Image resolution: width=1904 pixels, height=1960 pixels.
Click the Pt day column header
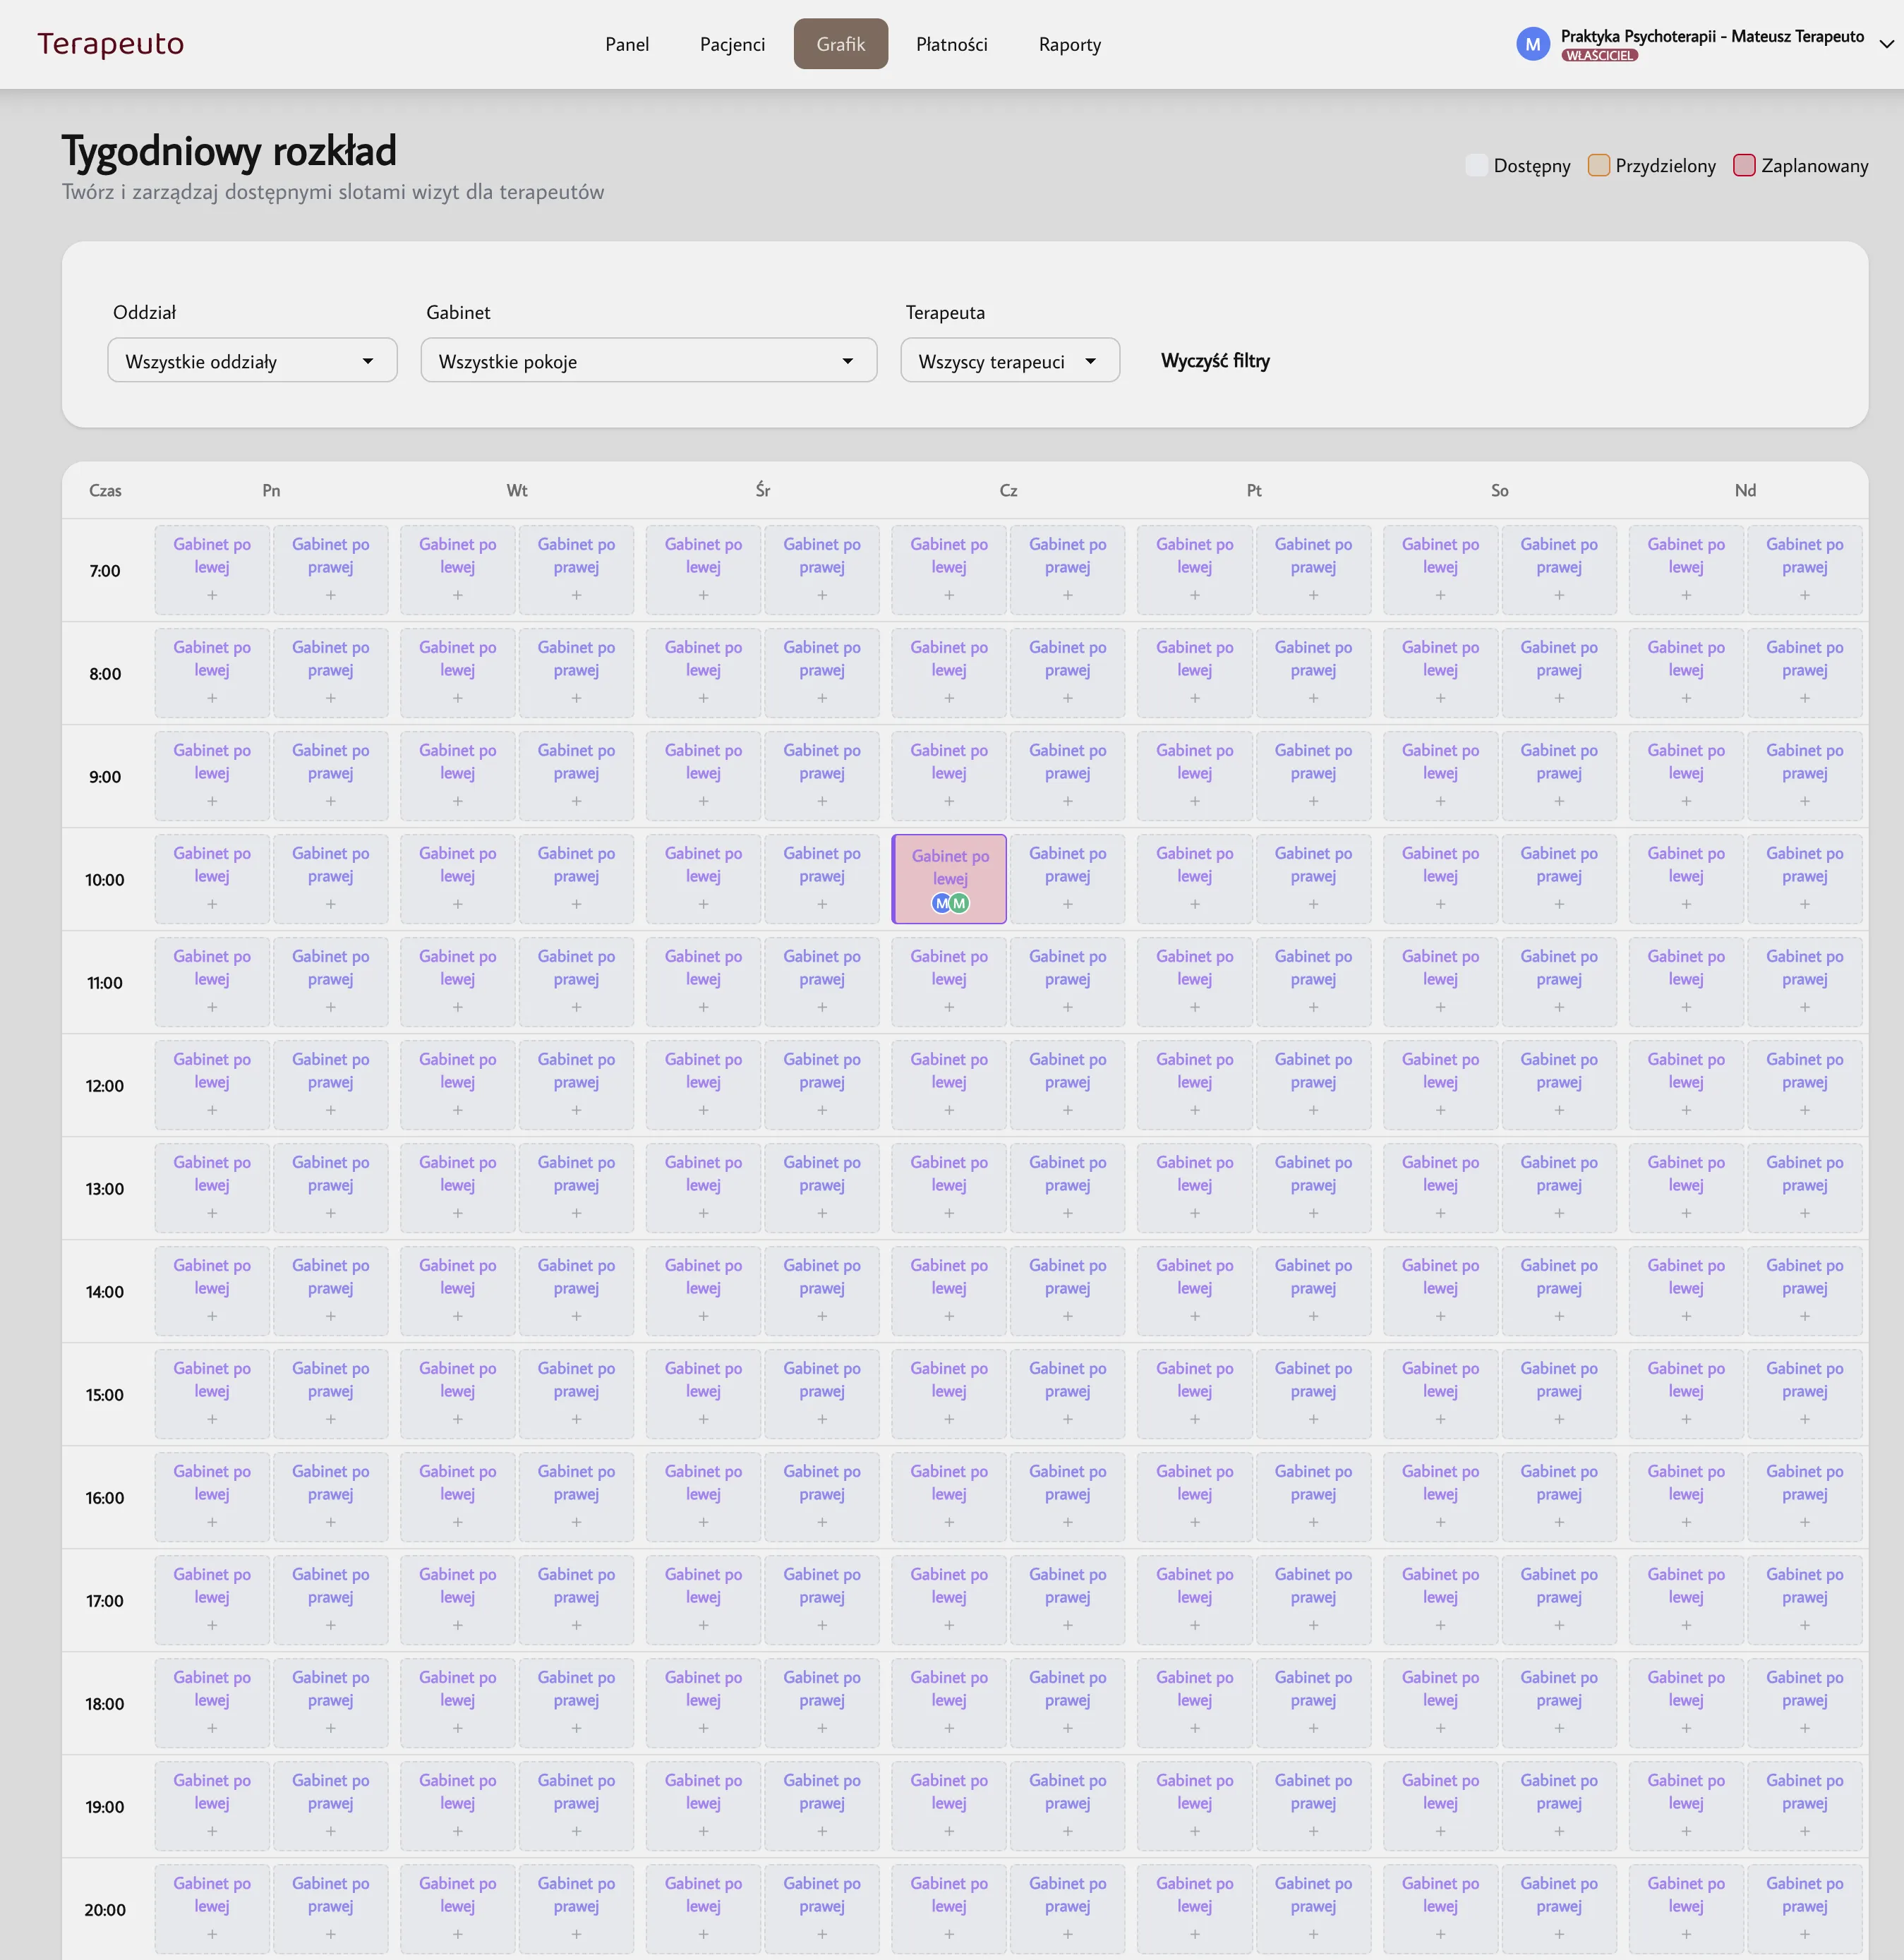[x=1254, y=490]
